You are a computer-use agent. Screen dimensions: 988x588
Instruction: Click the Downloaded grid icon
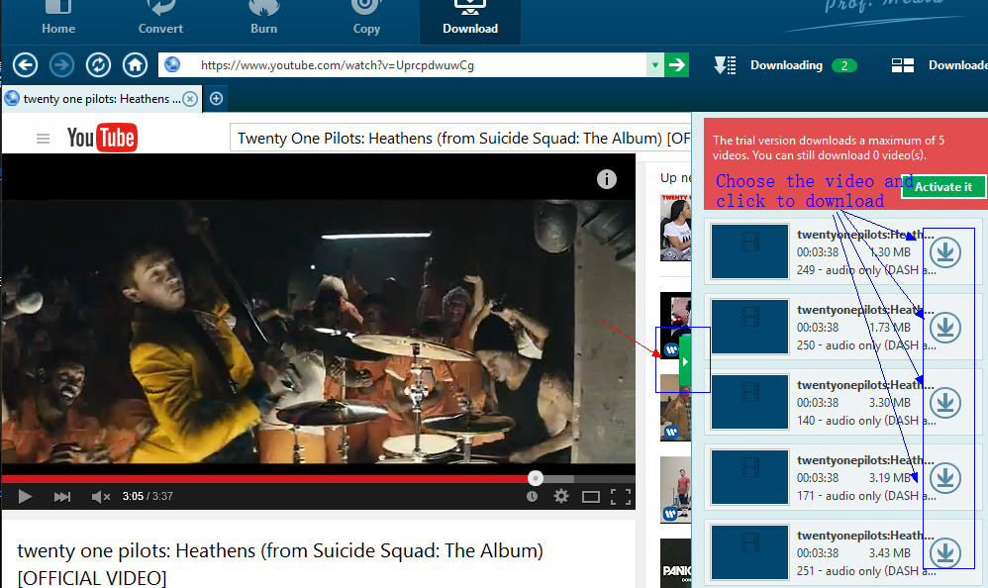[x=902, y=65]
